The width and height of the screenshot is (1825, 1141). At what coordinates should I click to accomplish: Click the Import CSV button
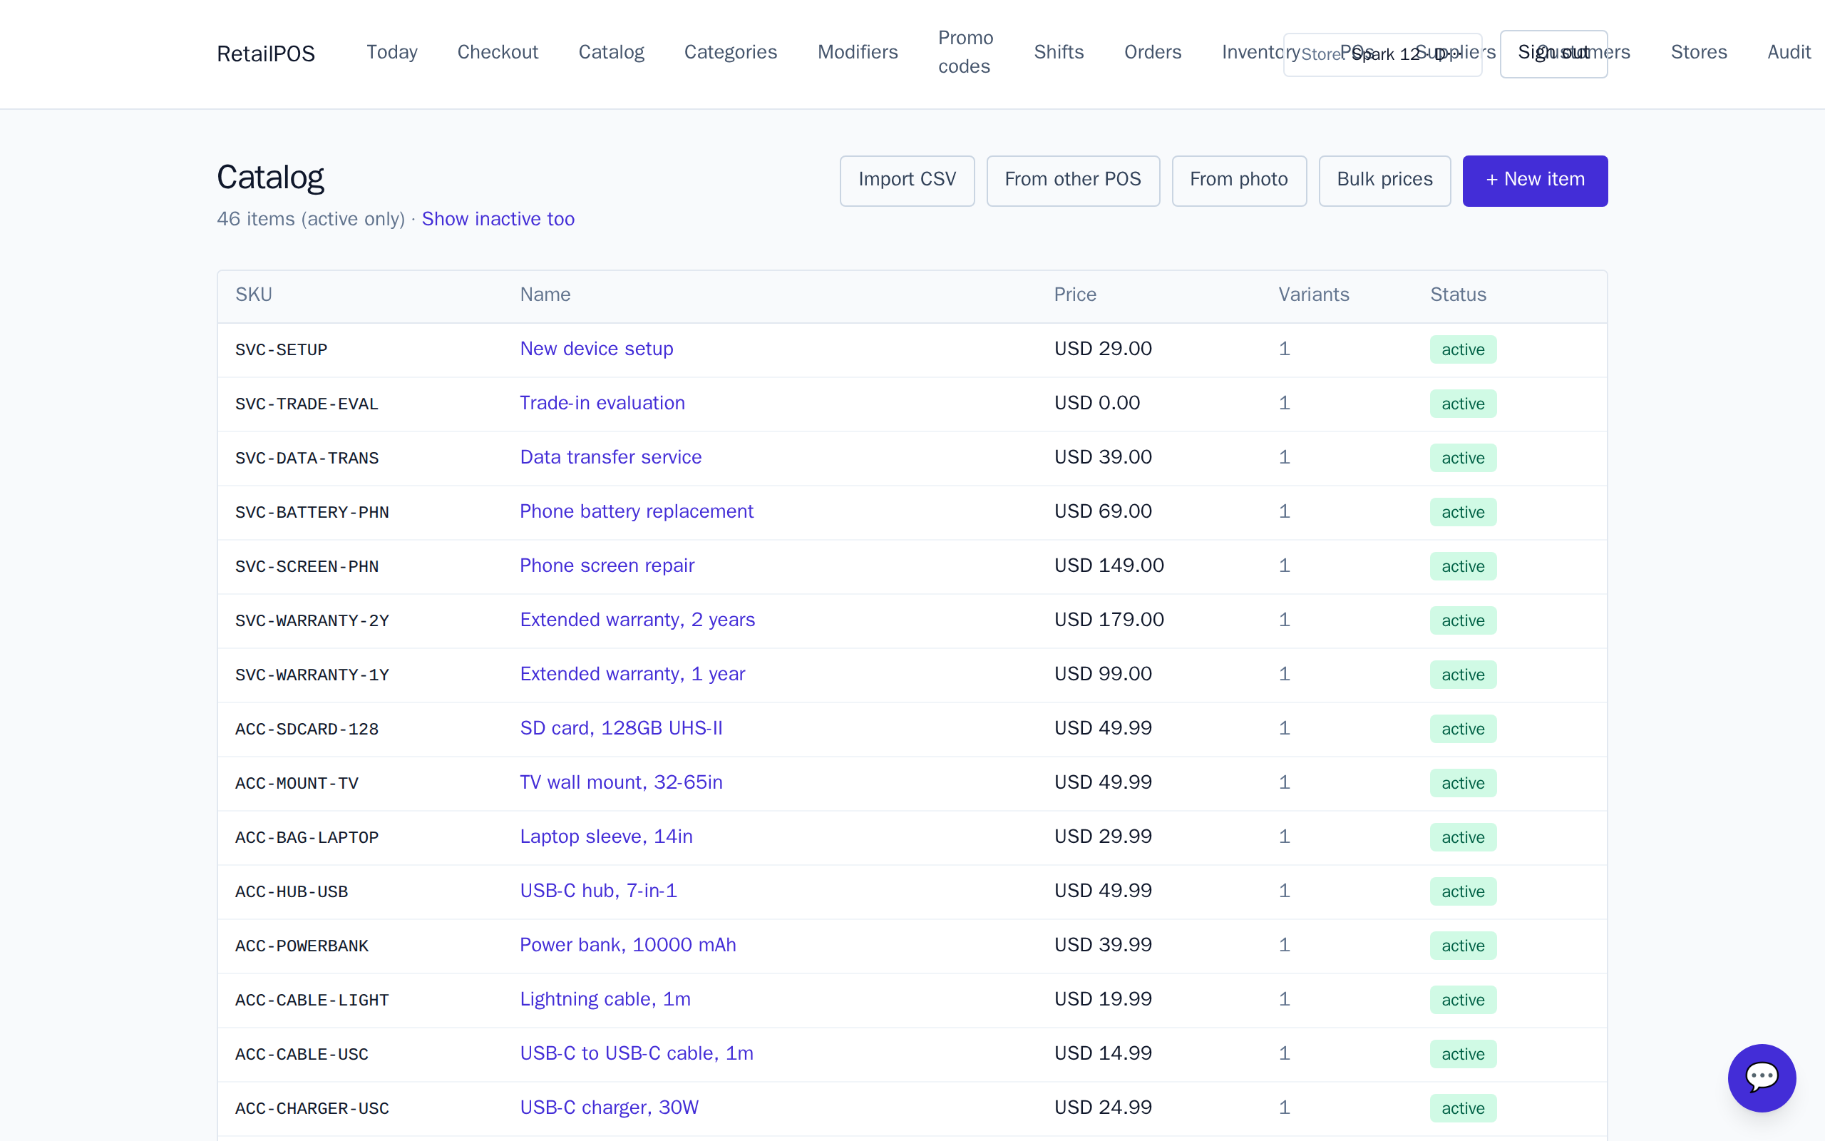point(908,180)
